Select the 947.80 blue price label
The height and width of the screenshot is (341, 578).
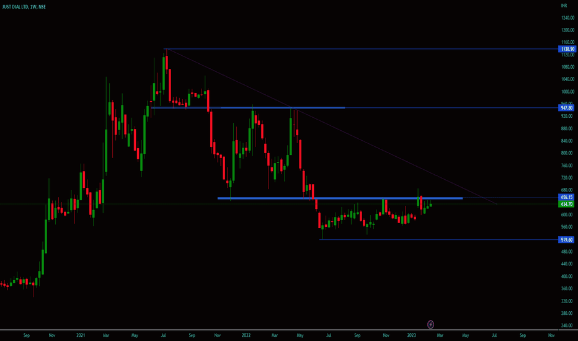[x=567, y=108]
